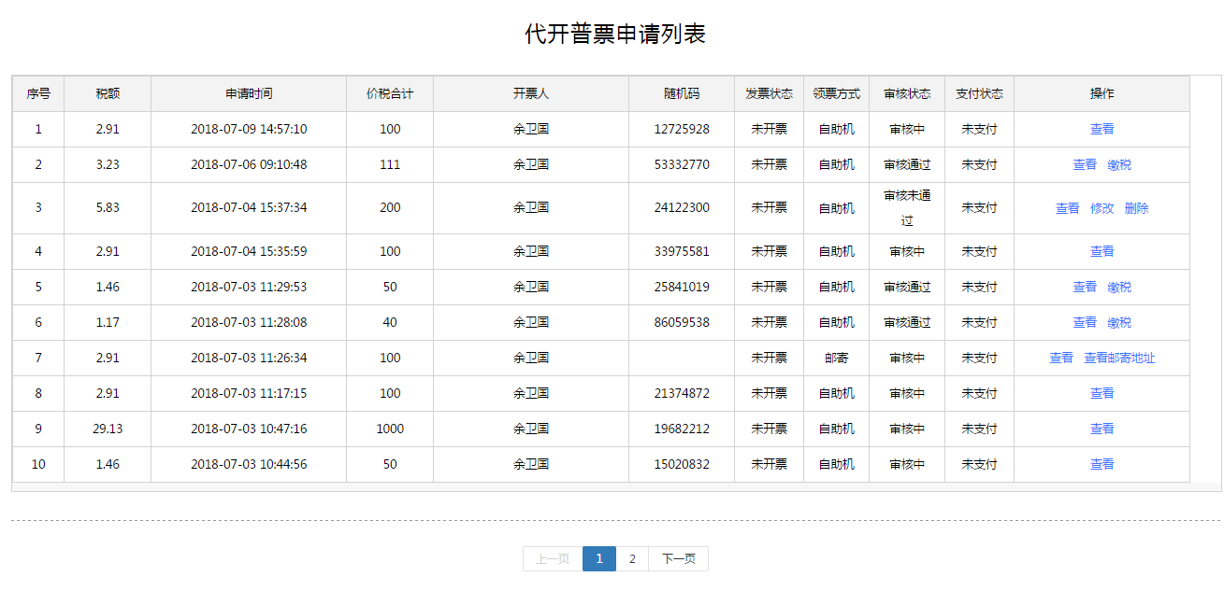Open 查看 link for row 1
Image resolution: width=1224 pixels, height=591 pixels.
[x=1102, y=129]
